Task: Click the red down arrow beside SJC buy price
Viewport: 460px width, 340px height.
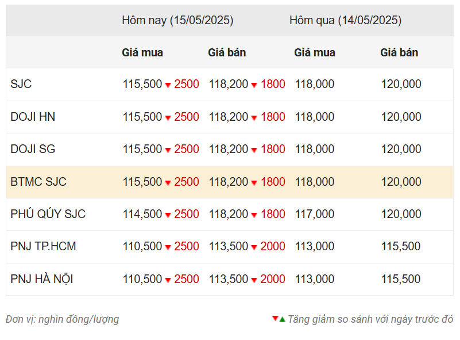Action: [x=168, y=85]
